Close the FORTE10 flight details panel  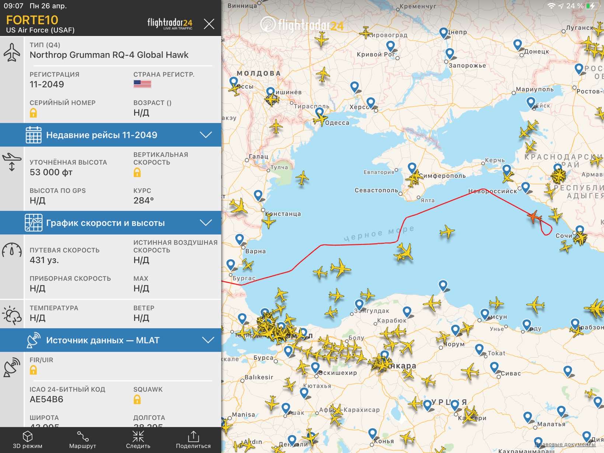(209, 24)
